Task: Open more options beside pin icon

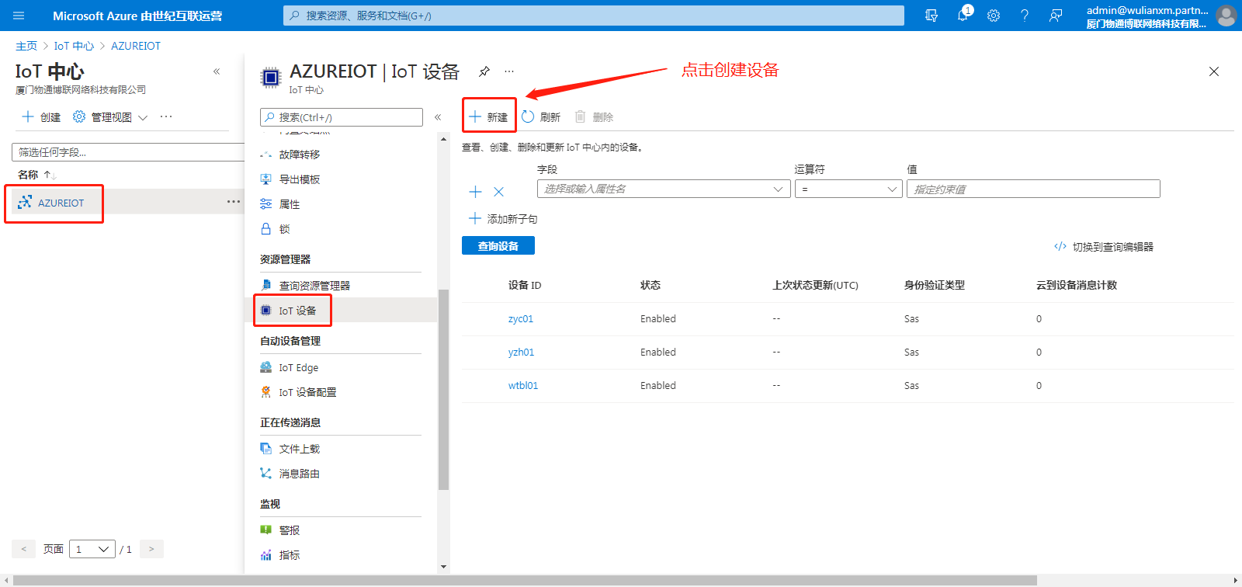Action: [x=509, y=71]
